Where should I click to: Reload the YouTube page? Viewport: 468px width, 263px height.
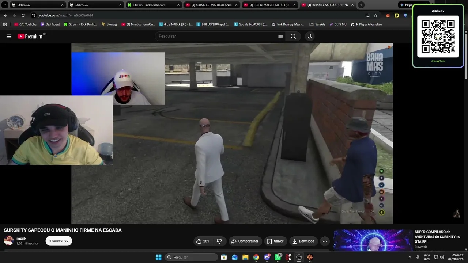click(23, 15)
